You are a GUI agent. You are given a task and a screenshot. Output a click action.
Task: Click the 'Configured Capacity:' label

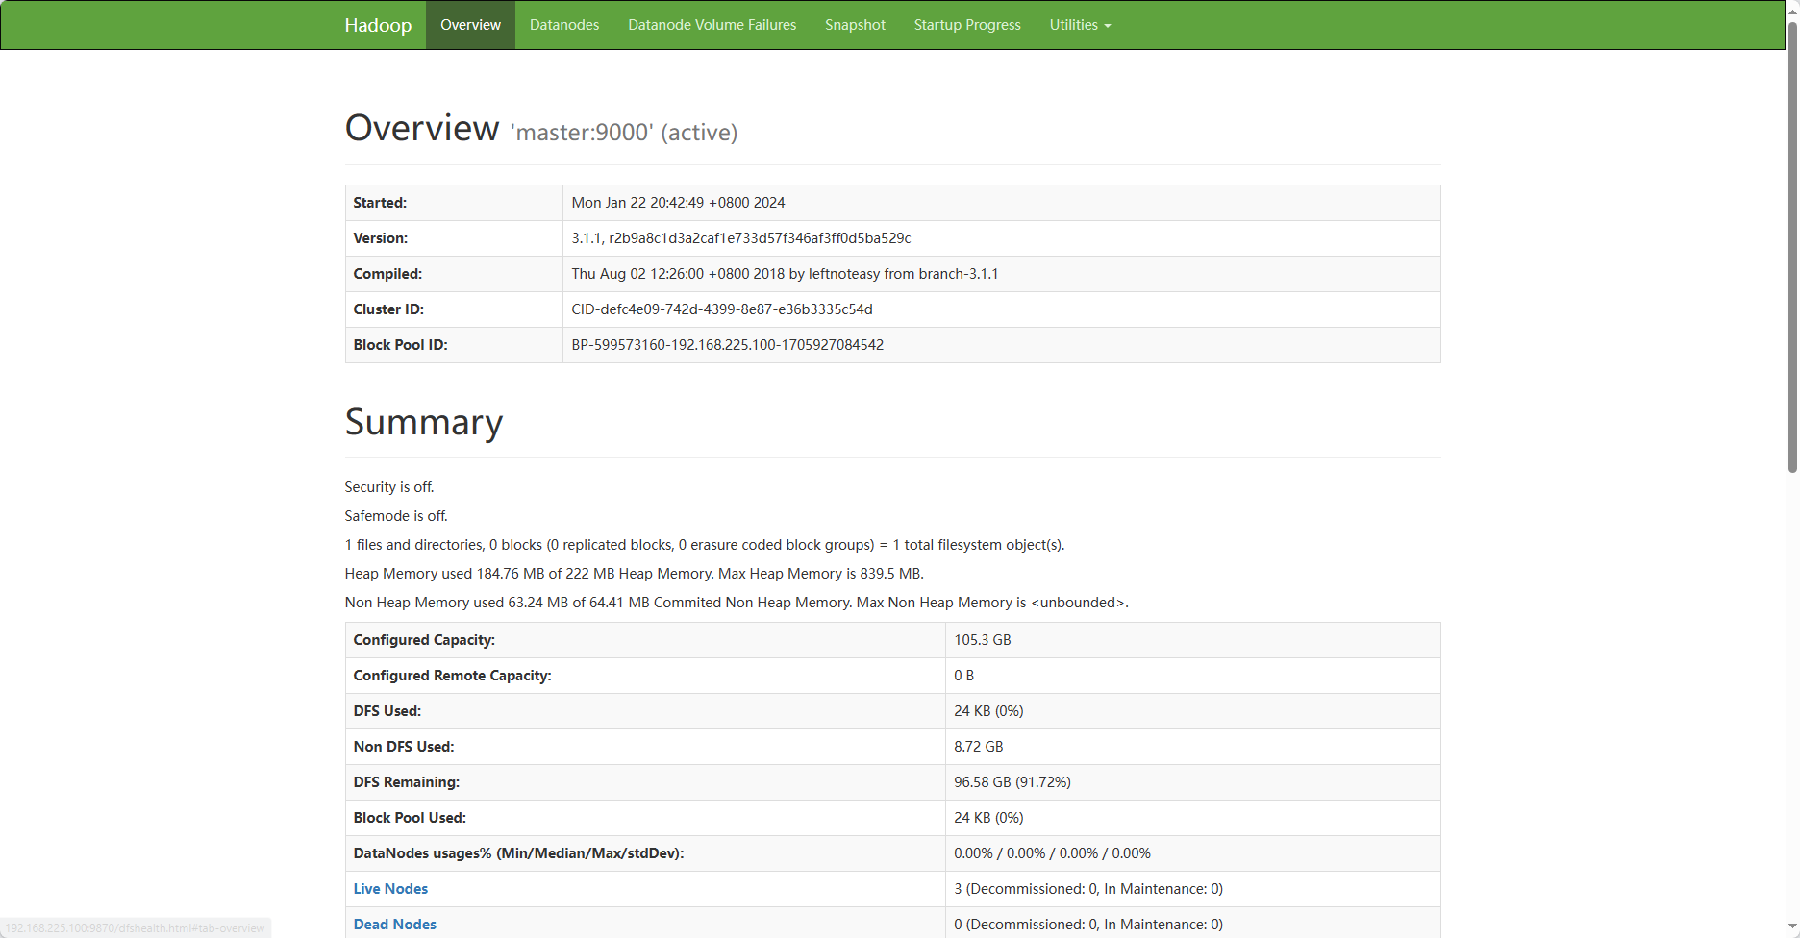(424, 640)
